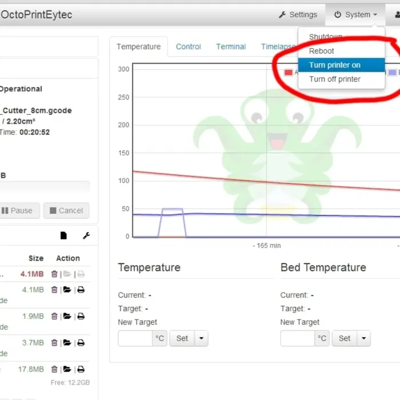400x400 pixels.
Task: Click the user icon in the navbar
Action: point(397,15)
